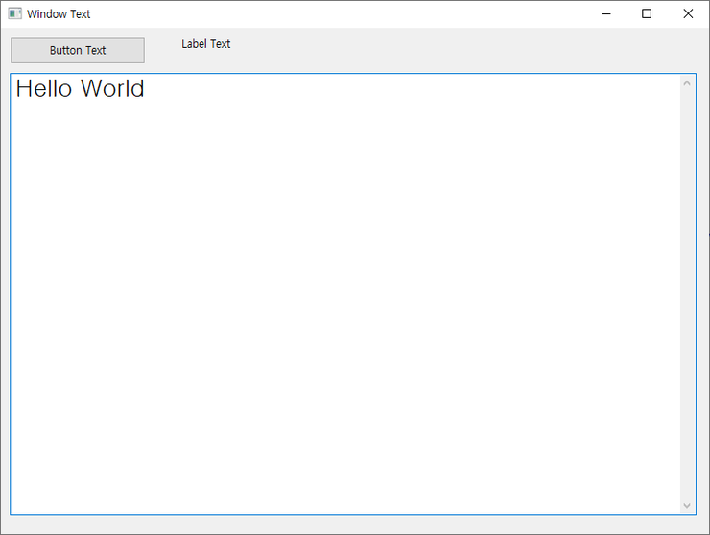Click the vertical scrollbar track middle
Image resolution: width=710 pixels, height=535 pixels.
[686, 294]
